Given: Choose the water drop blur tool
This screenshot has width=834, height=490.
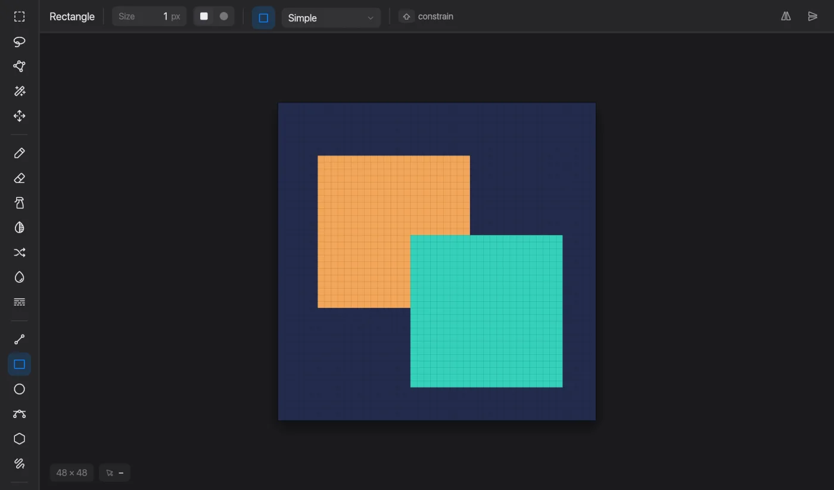Looking at the screenshot, I should coord(19,277).
